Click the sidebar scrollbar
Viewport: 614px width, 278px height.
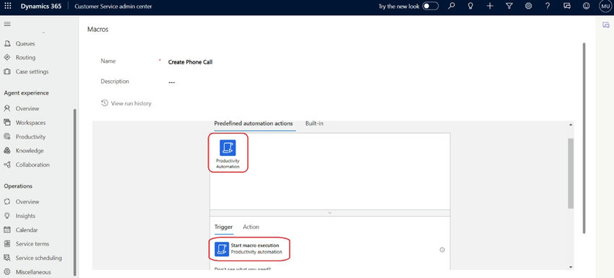(75, 192)
